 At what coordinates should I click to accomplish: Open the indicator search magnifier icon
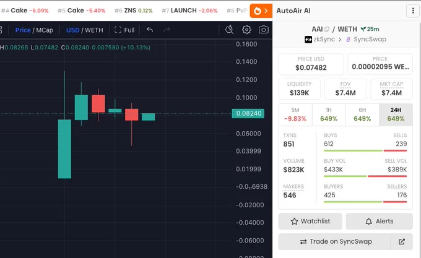[x=229, y=30]
